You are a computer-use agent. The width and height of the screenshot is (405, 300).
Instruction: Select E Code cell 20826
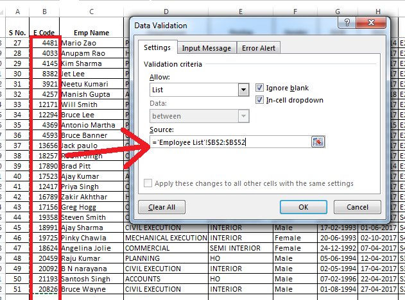[44, 289]
